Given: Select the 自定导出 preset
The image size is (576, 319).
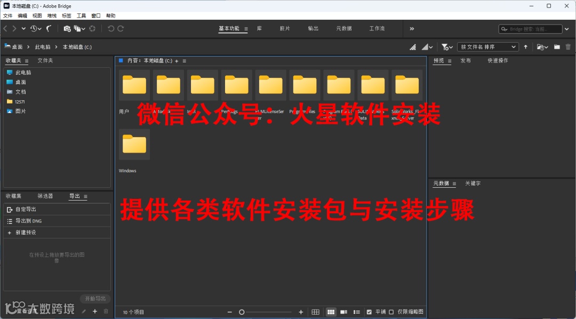Looking at the screenshot, I should pos(57,210).
